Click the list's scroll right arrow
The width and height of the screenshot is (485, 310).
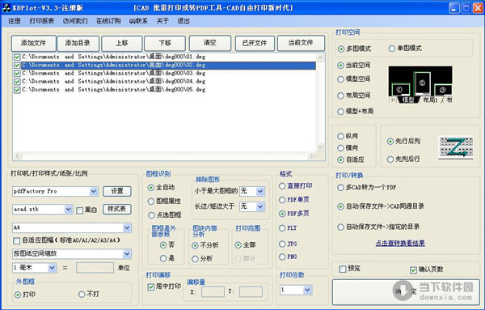(x=312, y=155)
